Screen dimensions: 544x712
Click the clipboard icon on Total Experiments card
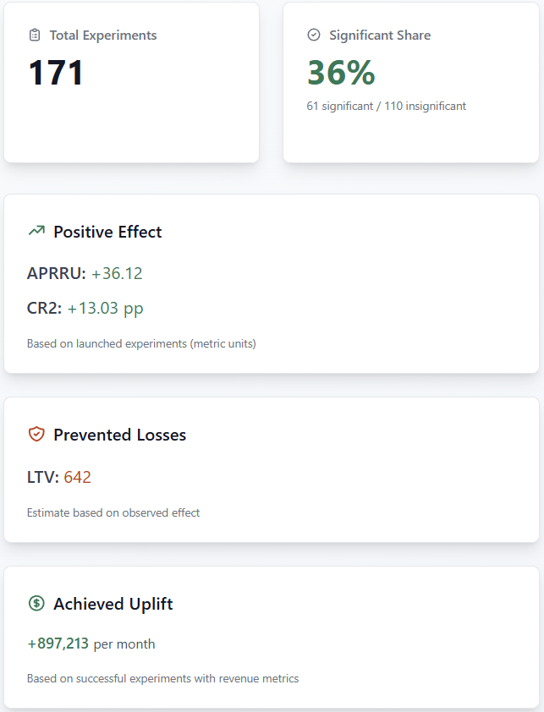click(33, 35)
